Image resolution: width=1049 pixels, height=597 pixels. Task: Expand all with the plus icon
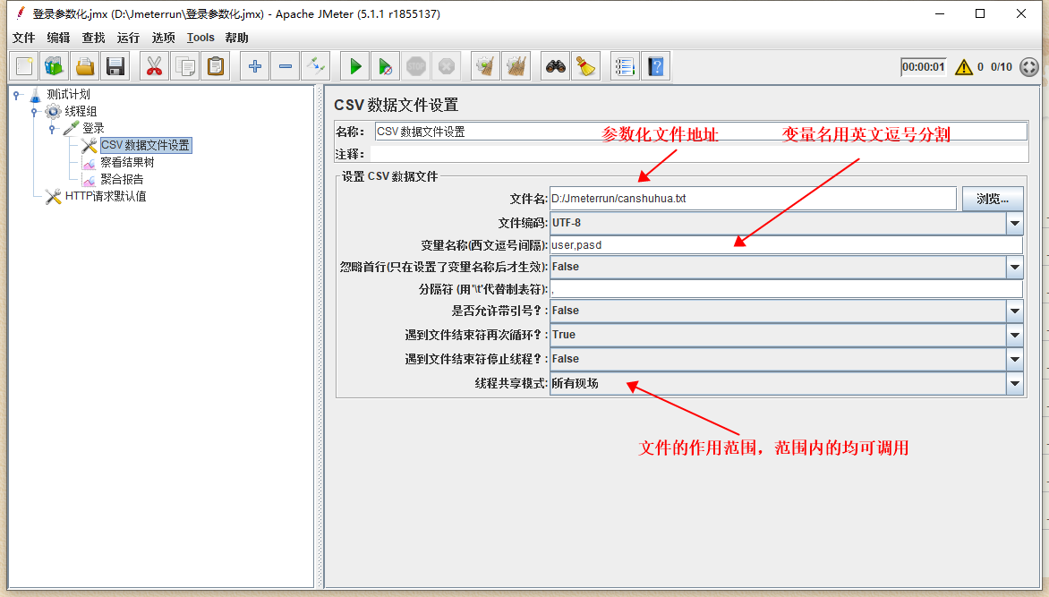pyautogui.click(x=254, y=66)
